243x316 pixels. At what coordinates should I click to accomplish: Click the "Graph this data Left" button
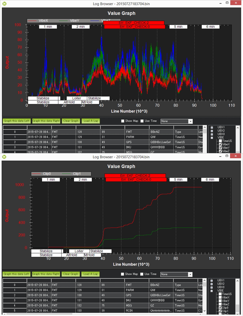(x=16, y=121)
